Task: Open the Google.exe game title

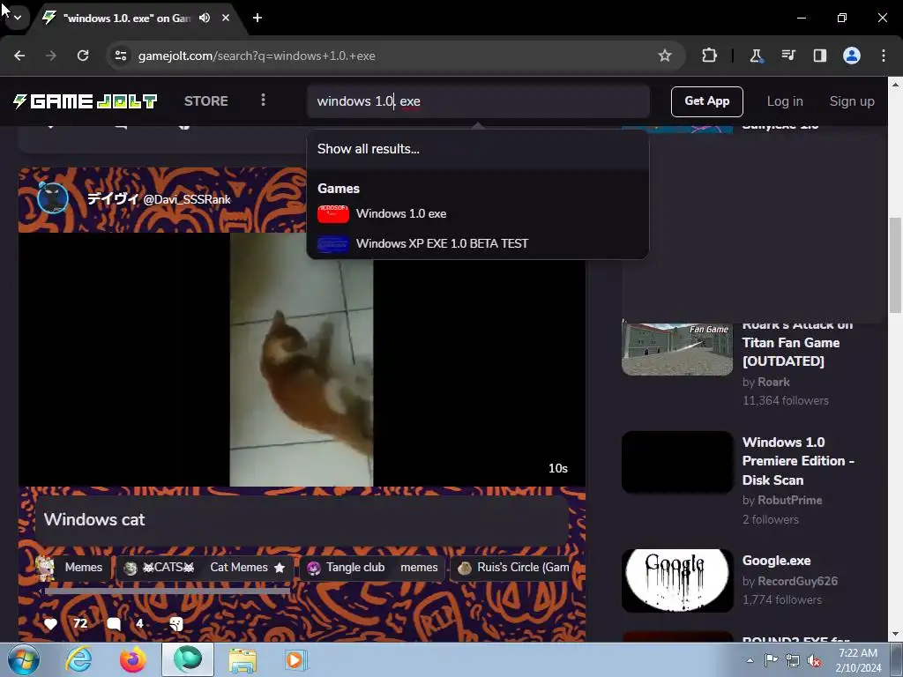Action: 776,561
